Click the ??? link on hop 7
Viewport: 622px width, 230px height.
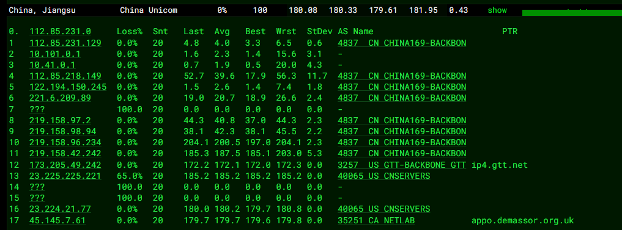[37, 109]
